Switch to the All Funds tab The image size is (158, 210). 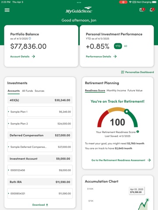click(28, 91)
